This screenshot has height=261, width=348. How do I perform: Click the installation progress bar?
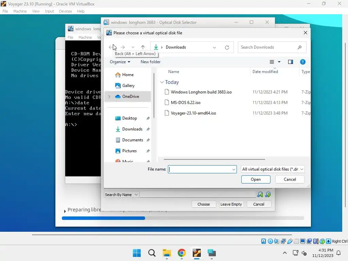tap(183, 218)
